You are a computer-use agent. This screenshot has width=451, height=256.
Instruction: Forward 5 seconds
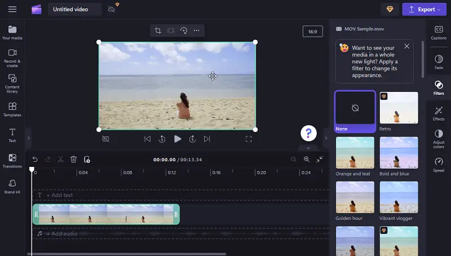(x=192, y=139)
